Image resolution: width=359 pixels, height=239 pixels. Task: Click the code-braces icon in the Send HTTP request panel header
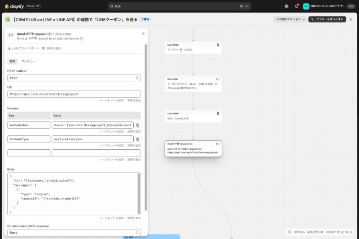(11, 35)
